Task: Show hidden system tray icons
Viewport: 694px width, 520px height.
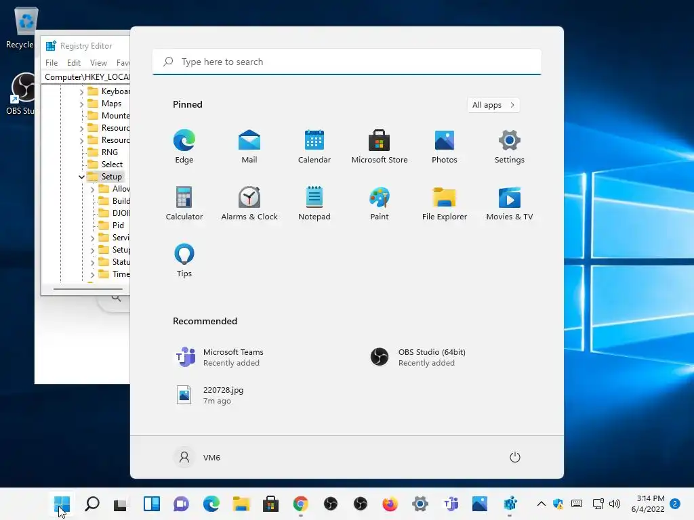Action: point(541,504)
